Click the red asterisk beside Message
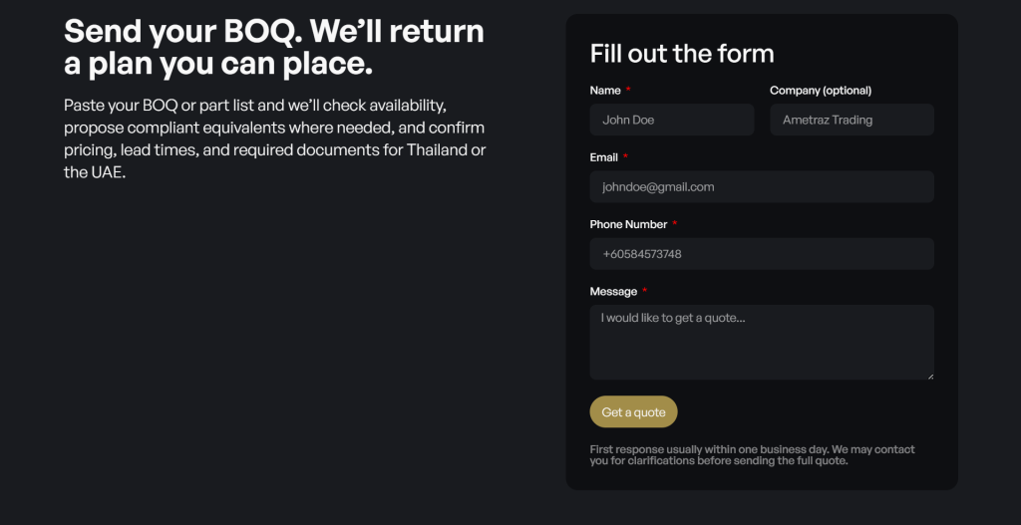This screenshot has width=1021, height=525. (645, 291)
